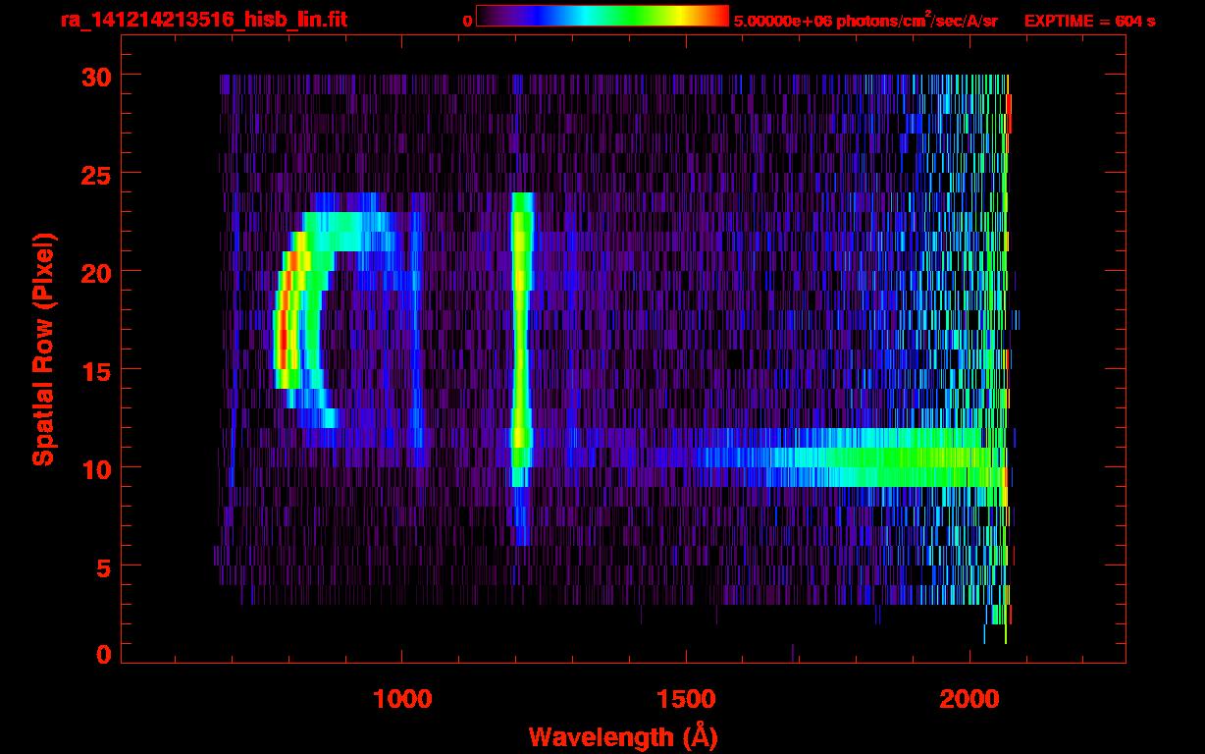Screen dimensions: 1205x754
Task: Click the x-axis tick label 2000
Action: pyautogui.click(x=969, y=699)
